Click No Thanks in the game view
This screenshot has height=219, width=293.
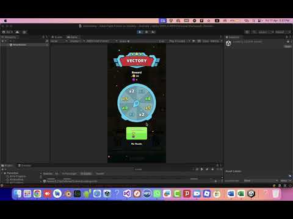137,144
